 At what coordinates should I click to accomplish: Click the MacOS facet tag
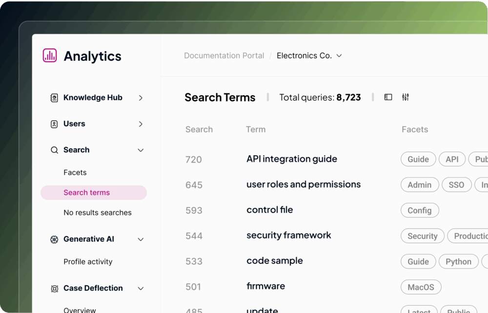(421, 287)
